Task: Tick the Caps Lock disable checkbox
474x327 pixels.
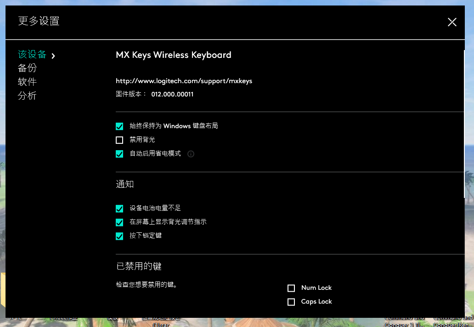Action: [291, 302]
